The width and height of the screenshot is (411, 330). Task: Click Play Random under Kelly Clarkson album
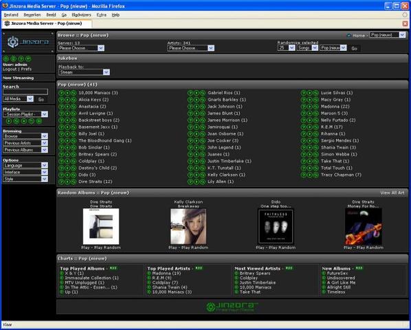[x=195, y=247]
